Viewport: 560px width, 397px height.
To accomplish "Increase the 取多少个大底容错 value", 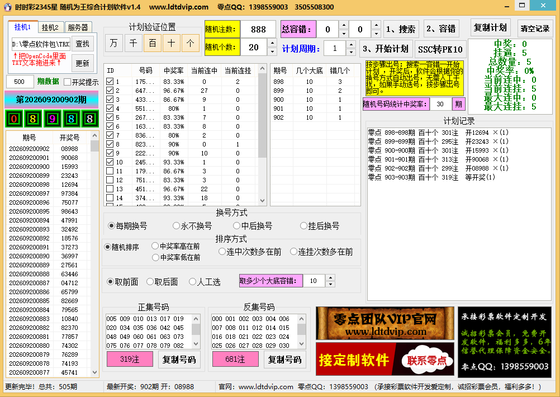I will (330, 277).
